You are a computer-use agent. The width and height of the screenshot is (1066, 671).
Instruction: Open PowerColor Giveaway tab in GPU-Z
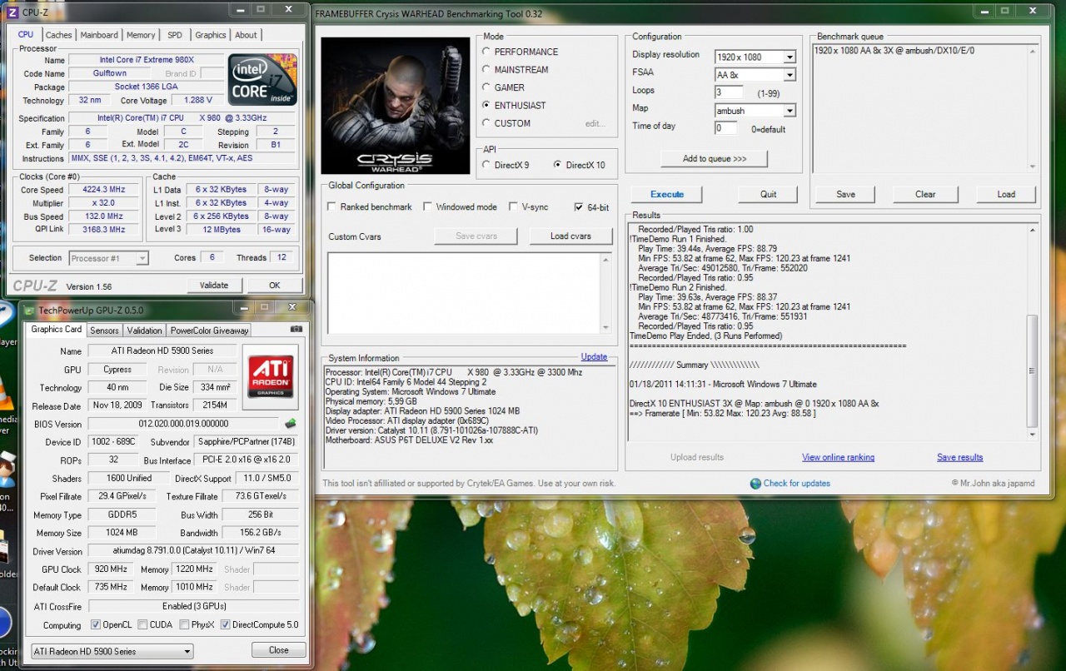(209, 331)
